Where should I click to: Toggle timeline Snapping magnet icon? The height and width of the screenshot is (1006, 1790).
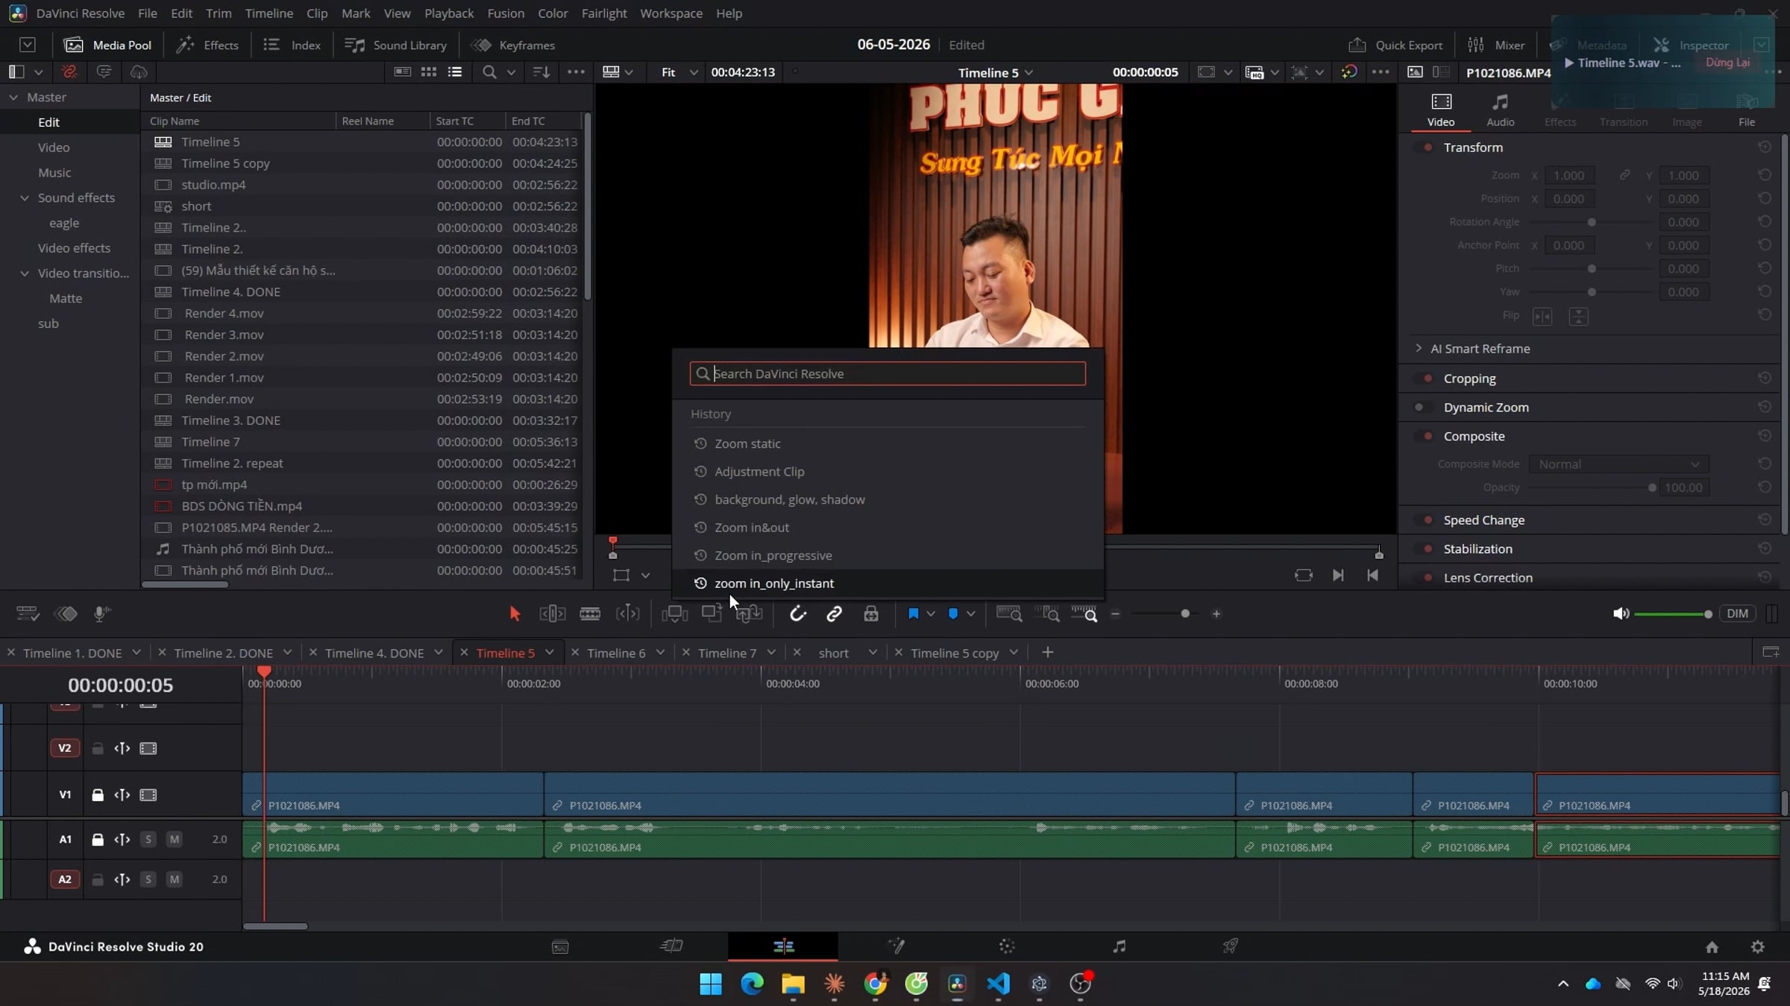(797, 613)
